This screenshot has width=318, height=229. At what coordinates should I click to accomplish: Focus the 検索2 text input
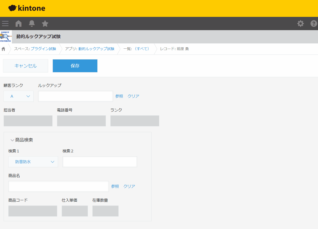(100, 162)
